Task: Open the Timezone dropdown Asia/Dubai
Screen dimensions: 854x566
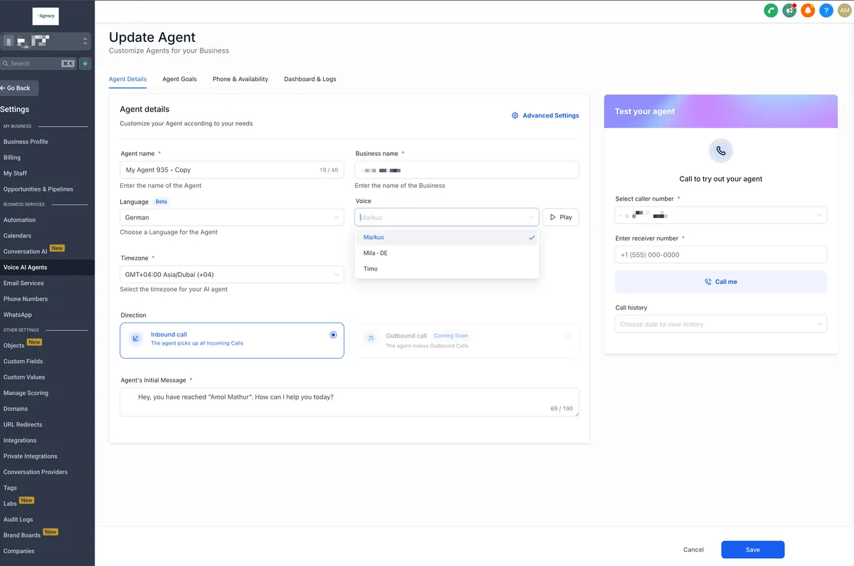Action: (x=232, y=274)
